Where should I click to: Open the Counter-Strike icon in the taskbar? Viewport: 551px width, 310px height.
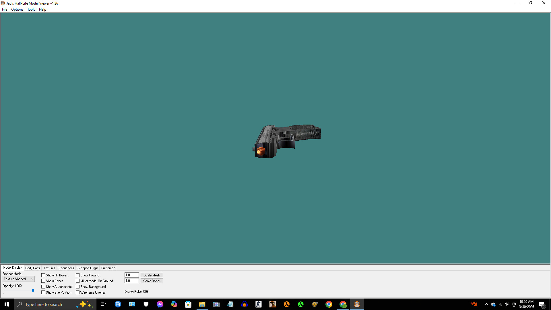(x=259, y=304)
